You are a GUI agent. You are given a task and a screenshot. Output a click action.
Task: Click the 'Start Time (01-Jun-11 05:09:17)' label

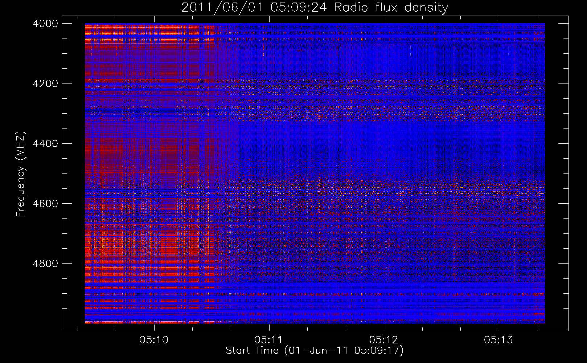[x=315, y=351]
